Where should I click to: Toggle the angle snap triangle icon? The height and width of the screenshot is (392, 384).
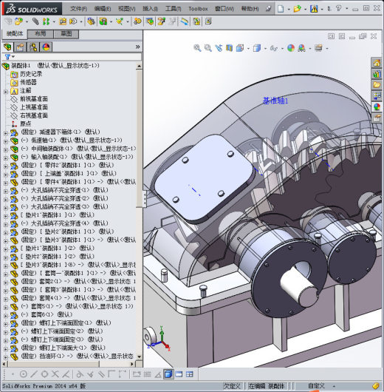pos(158,374)
